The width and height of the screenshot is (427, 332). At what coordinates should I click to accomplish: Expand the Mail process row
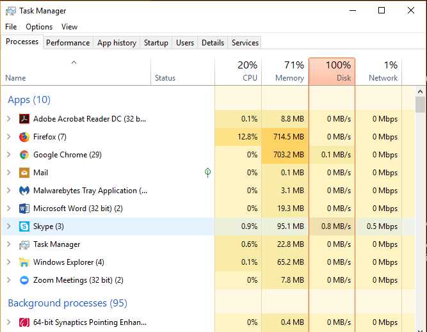(x=9, y=173)
